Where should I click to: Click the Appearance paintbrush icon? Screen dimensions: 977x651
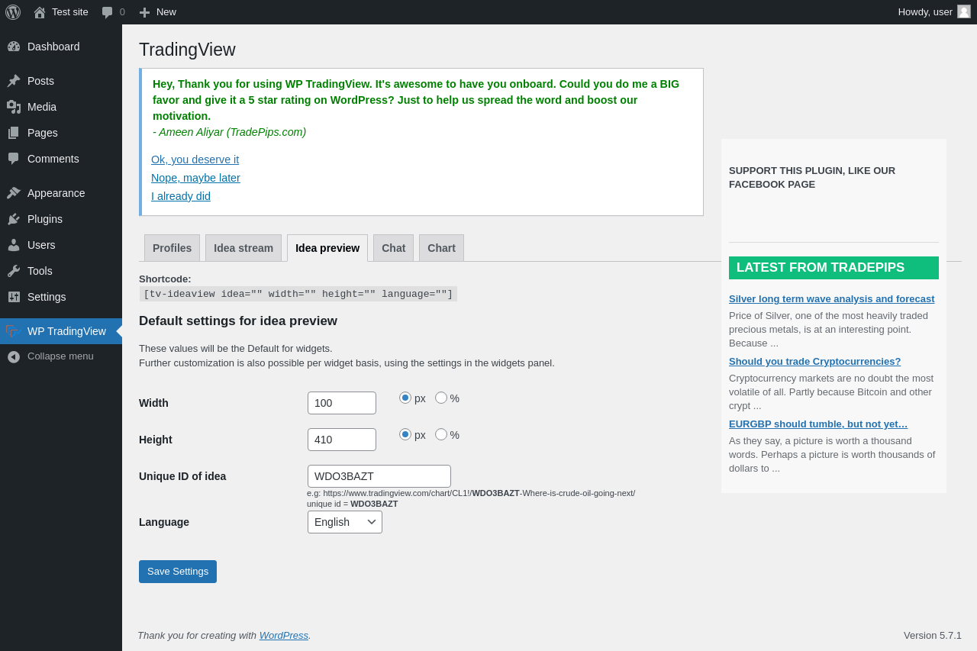click(x=14, y=193)
